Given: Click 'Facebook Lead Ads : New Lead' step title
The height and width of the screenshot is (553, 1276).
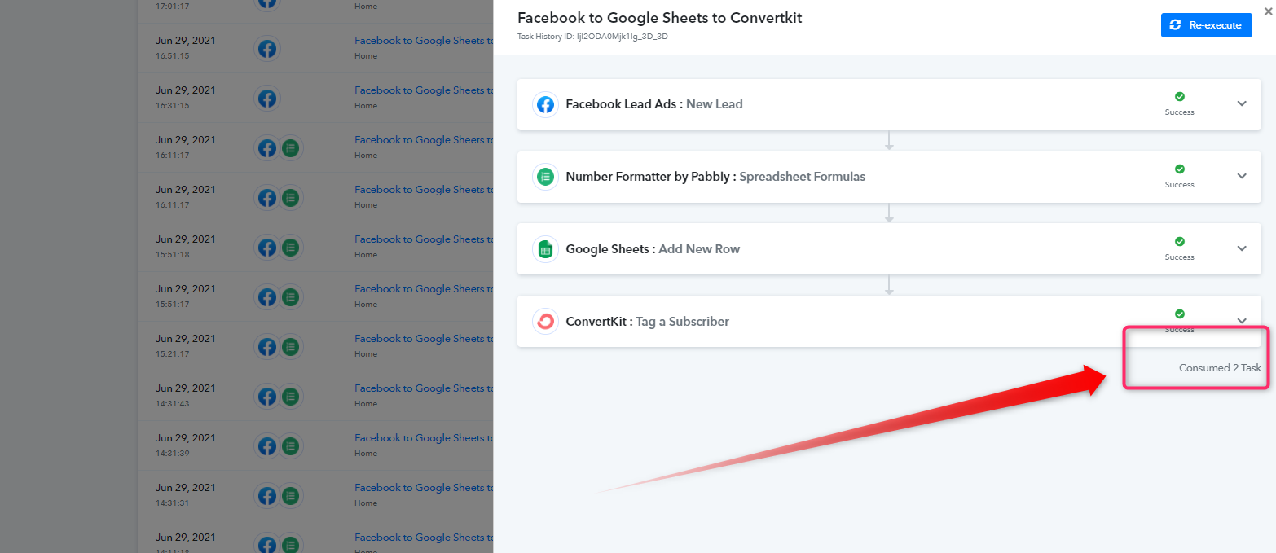Looking at the screenshot, I should click(x=653, y=104).
